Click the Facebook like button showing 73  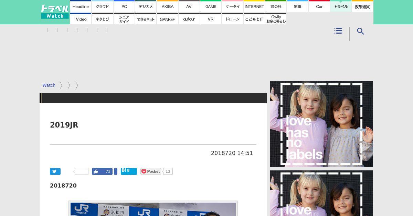coord(102,171)
